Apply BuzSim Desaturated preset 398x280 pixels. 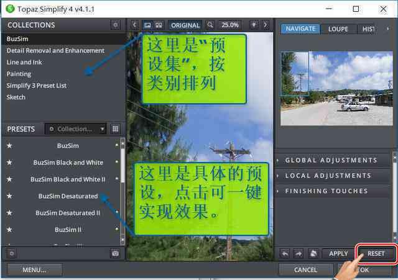68,196
